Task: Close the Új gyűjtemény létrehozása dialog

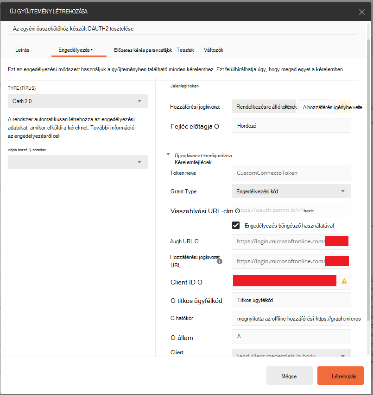Action: click(x=361, y=12)
